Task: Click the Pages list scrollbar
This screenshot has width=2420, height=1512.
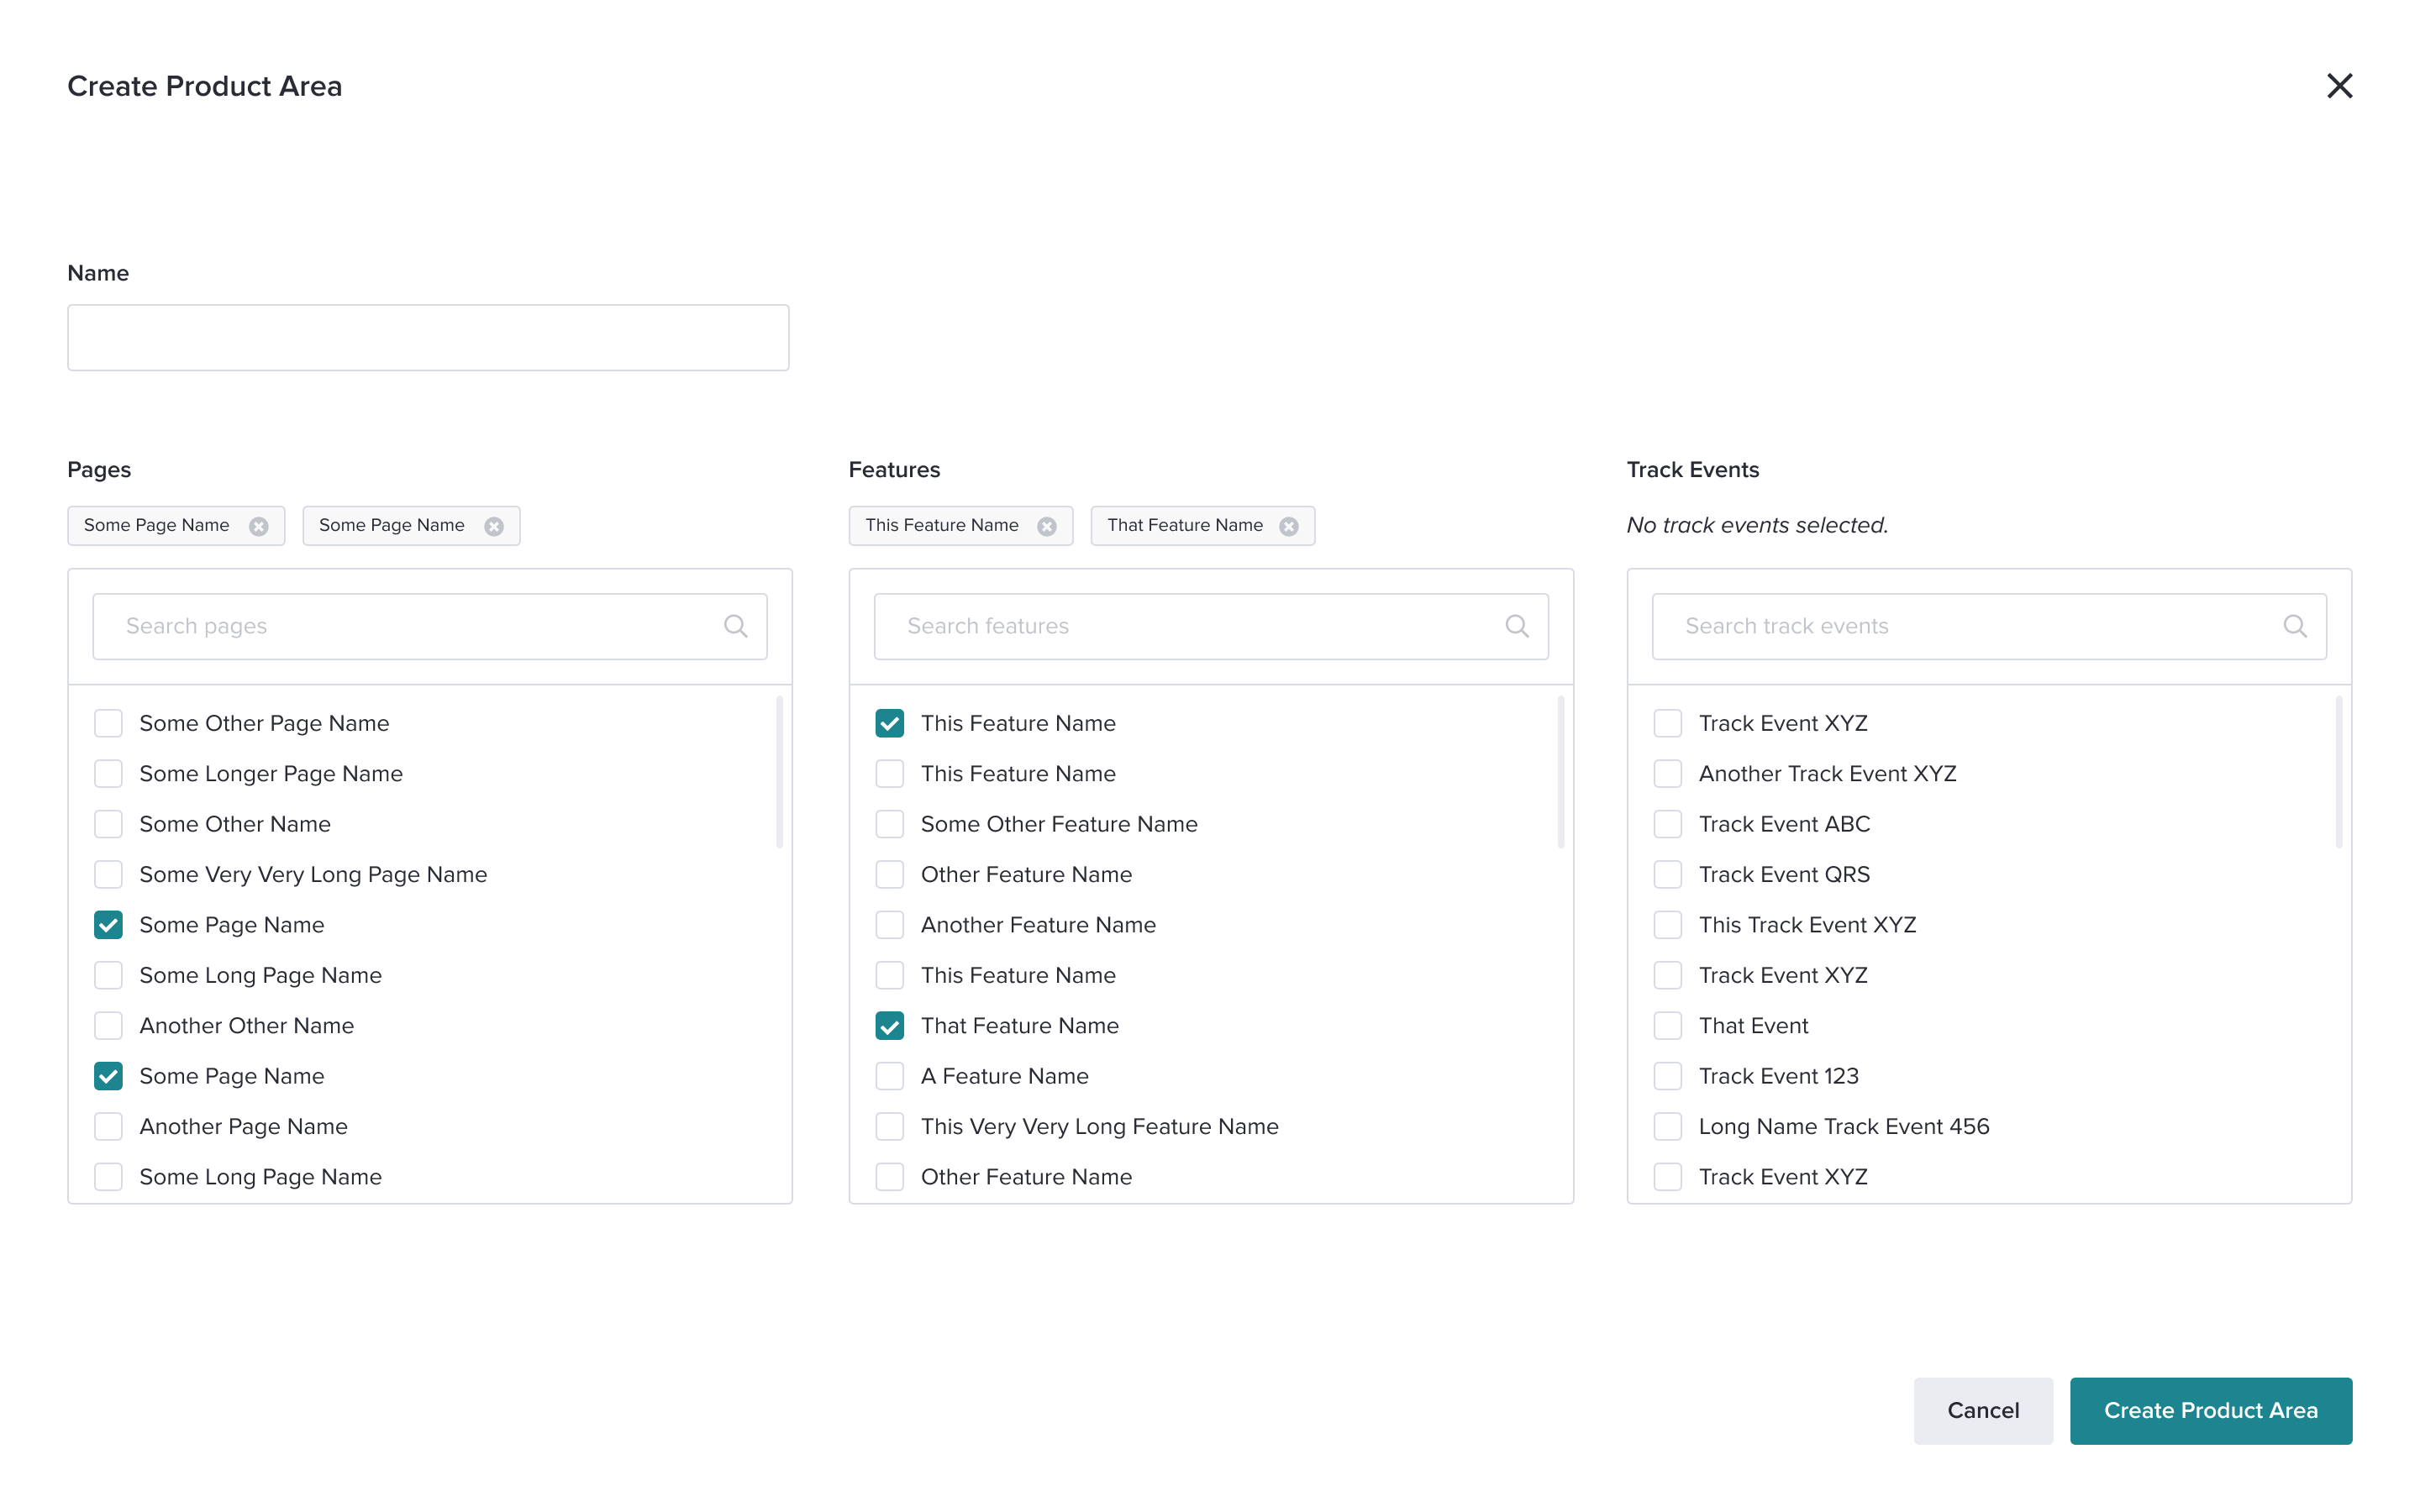Action: 779,772
